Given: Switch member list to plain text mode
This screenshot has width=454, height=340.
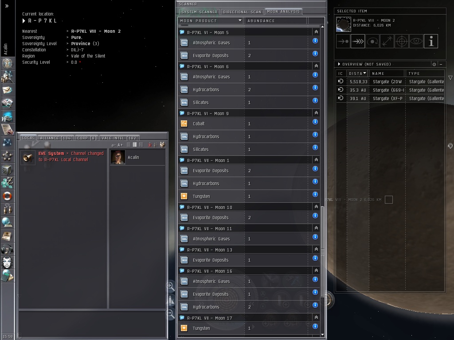Looking at the screenshot, I should [129, 145].
